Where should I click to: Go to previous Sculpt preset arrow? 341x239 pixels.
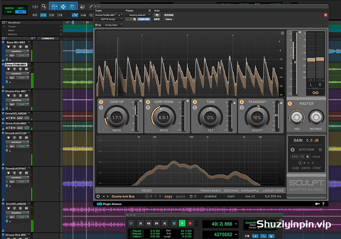point(104,196)
